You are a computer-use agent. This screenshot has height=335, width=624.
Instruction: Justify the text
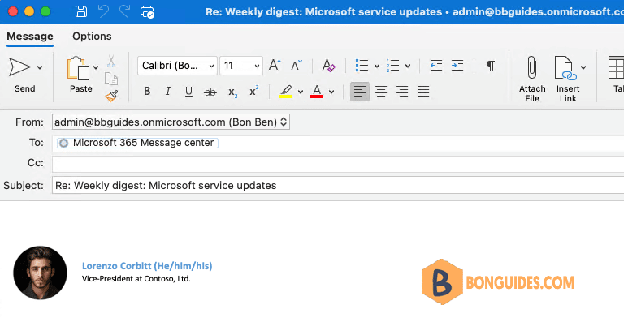point(423,92)
